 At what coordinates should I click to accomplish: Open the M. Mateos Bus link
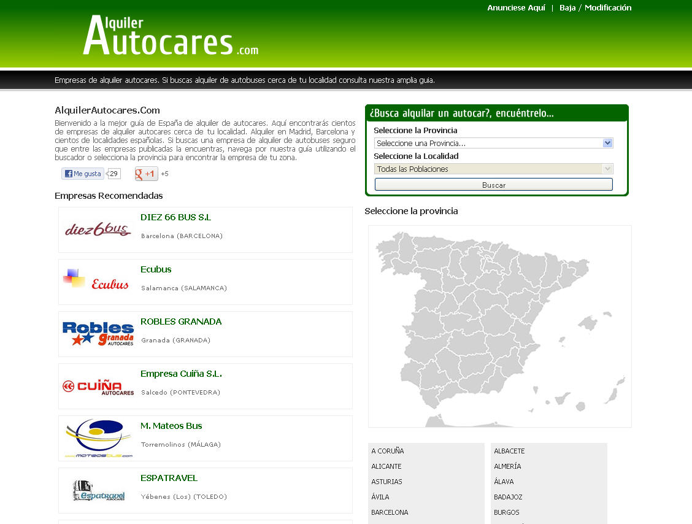(171, 426)
